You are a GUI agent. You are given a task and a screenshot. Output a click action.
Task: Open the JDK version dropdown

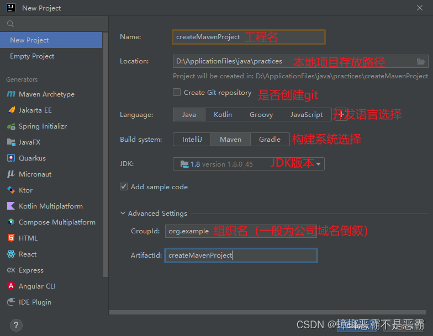pyautogui.click(x=249, y=164)
